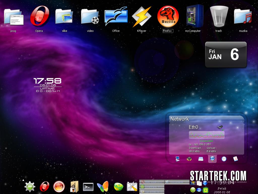The width and height of the screenshot is (258, 194).
Task: Click the 17:58 desktop clock widget
Action: pos(48,85)
